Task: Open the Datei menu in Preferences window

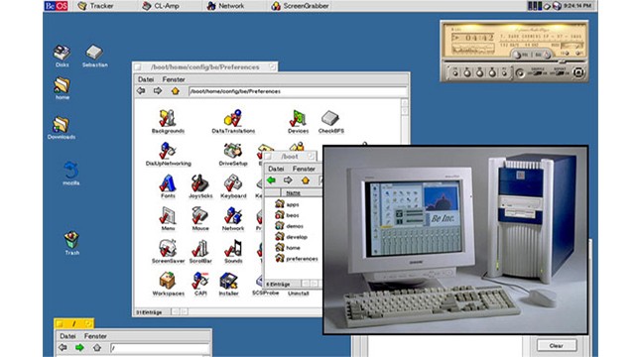Action: tap(146, 79)
